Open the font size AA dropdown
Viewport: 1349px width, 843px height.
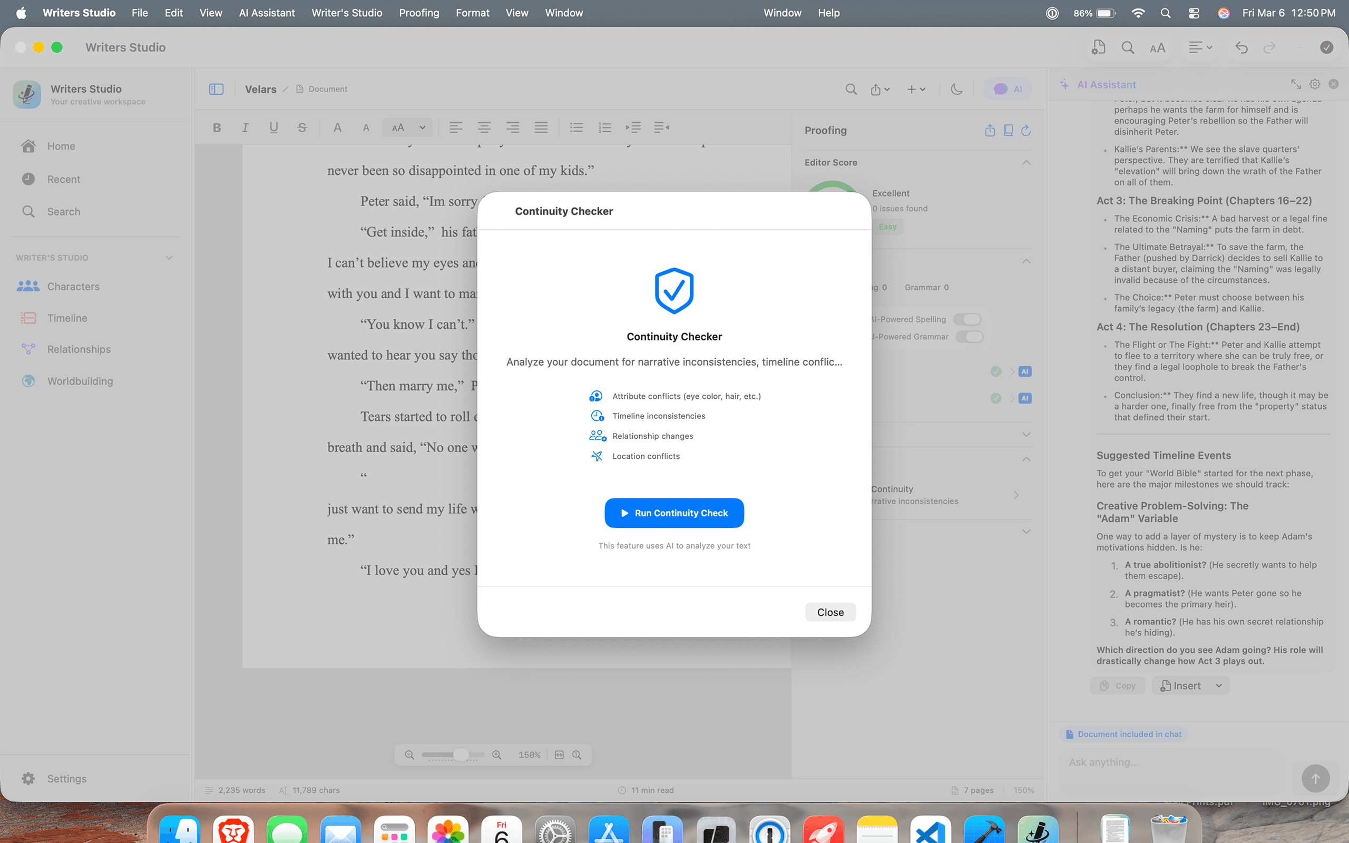pyautogui.click(x=408, y=128)
